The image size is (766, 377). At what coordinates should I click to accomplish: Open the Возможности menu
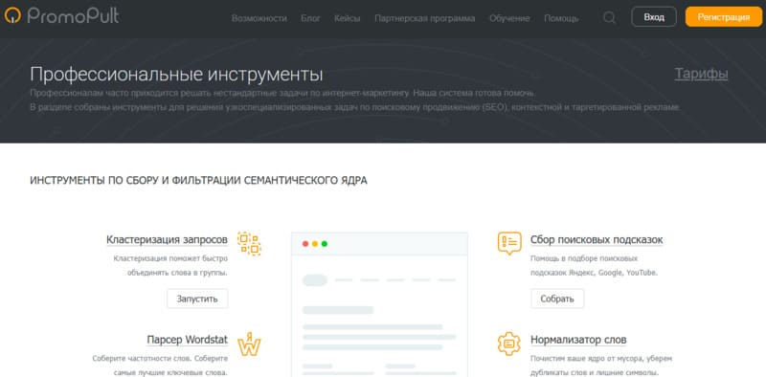(259, 18)
